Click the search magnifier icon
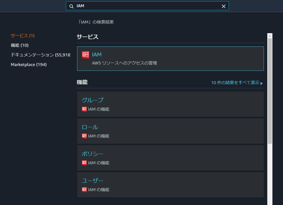Viewport: 283px width, 205px height. [x=72, y=6]
